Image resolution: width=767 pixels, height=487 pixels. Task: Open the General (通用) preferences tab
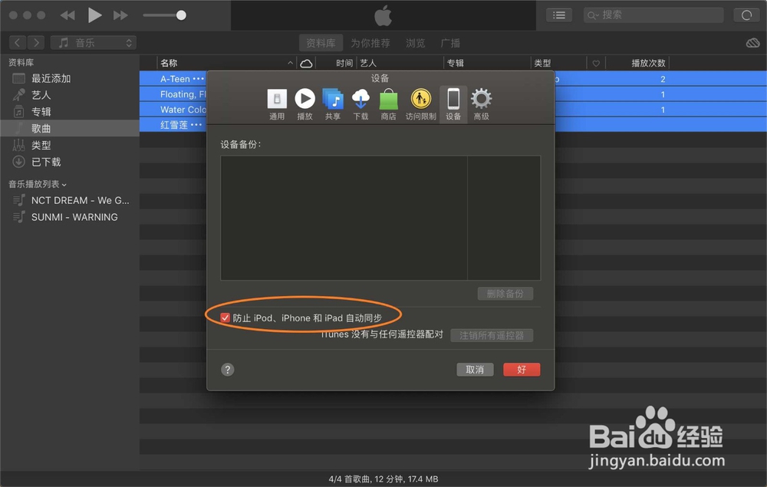point(276,104)
